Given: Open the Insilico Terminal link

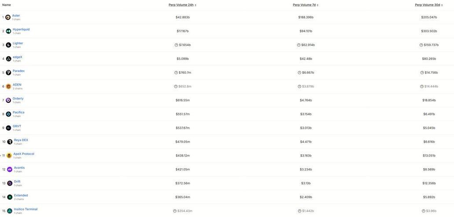Looking at the screenshot, I should point(26,209).
